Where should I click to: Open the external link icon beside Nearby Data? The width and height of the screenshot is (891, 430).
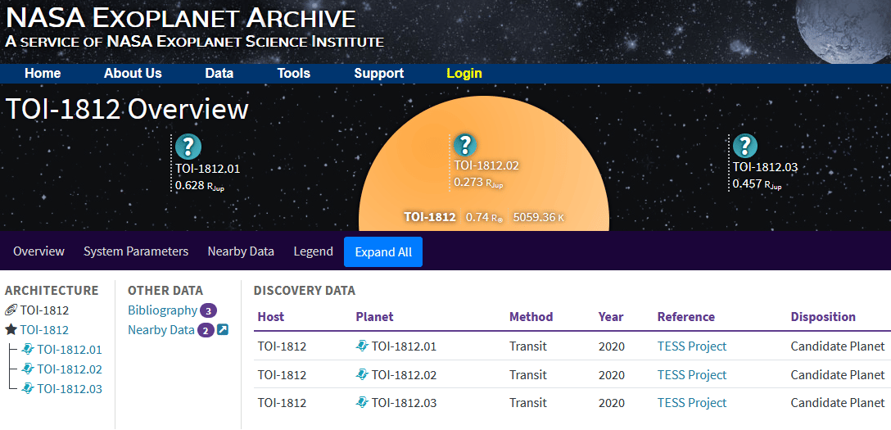[223, 329]
